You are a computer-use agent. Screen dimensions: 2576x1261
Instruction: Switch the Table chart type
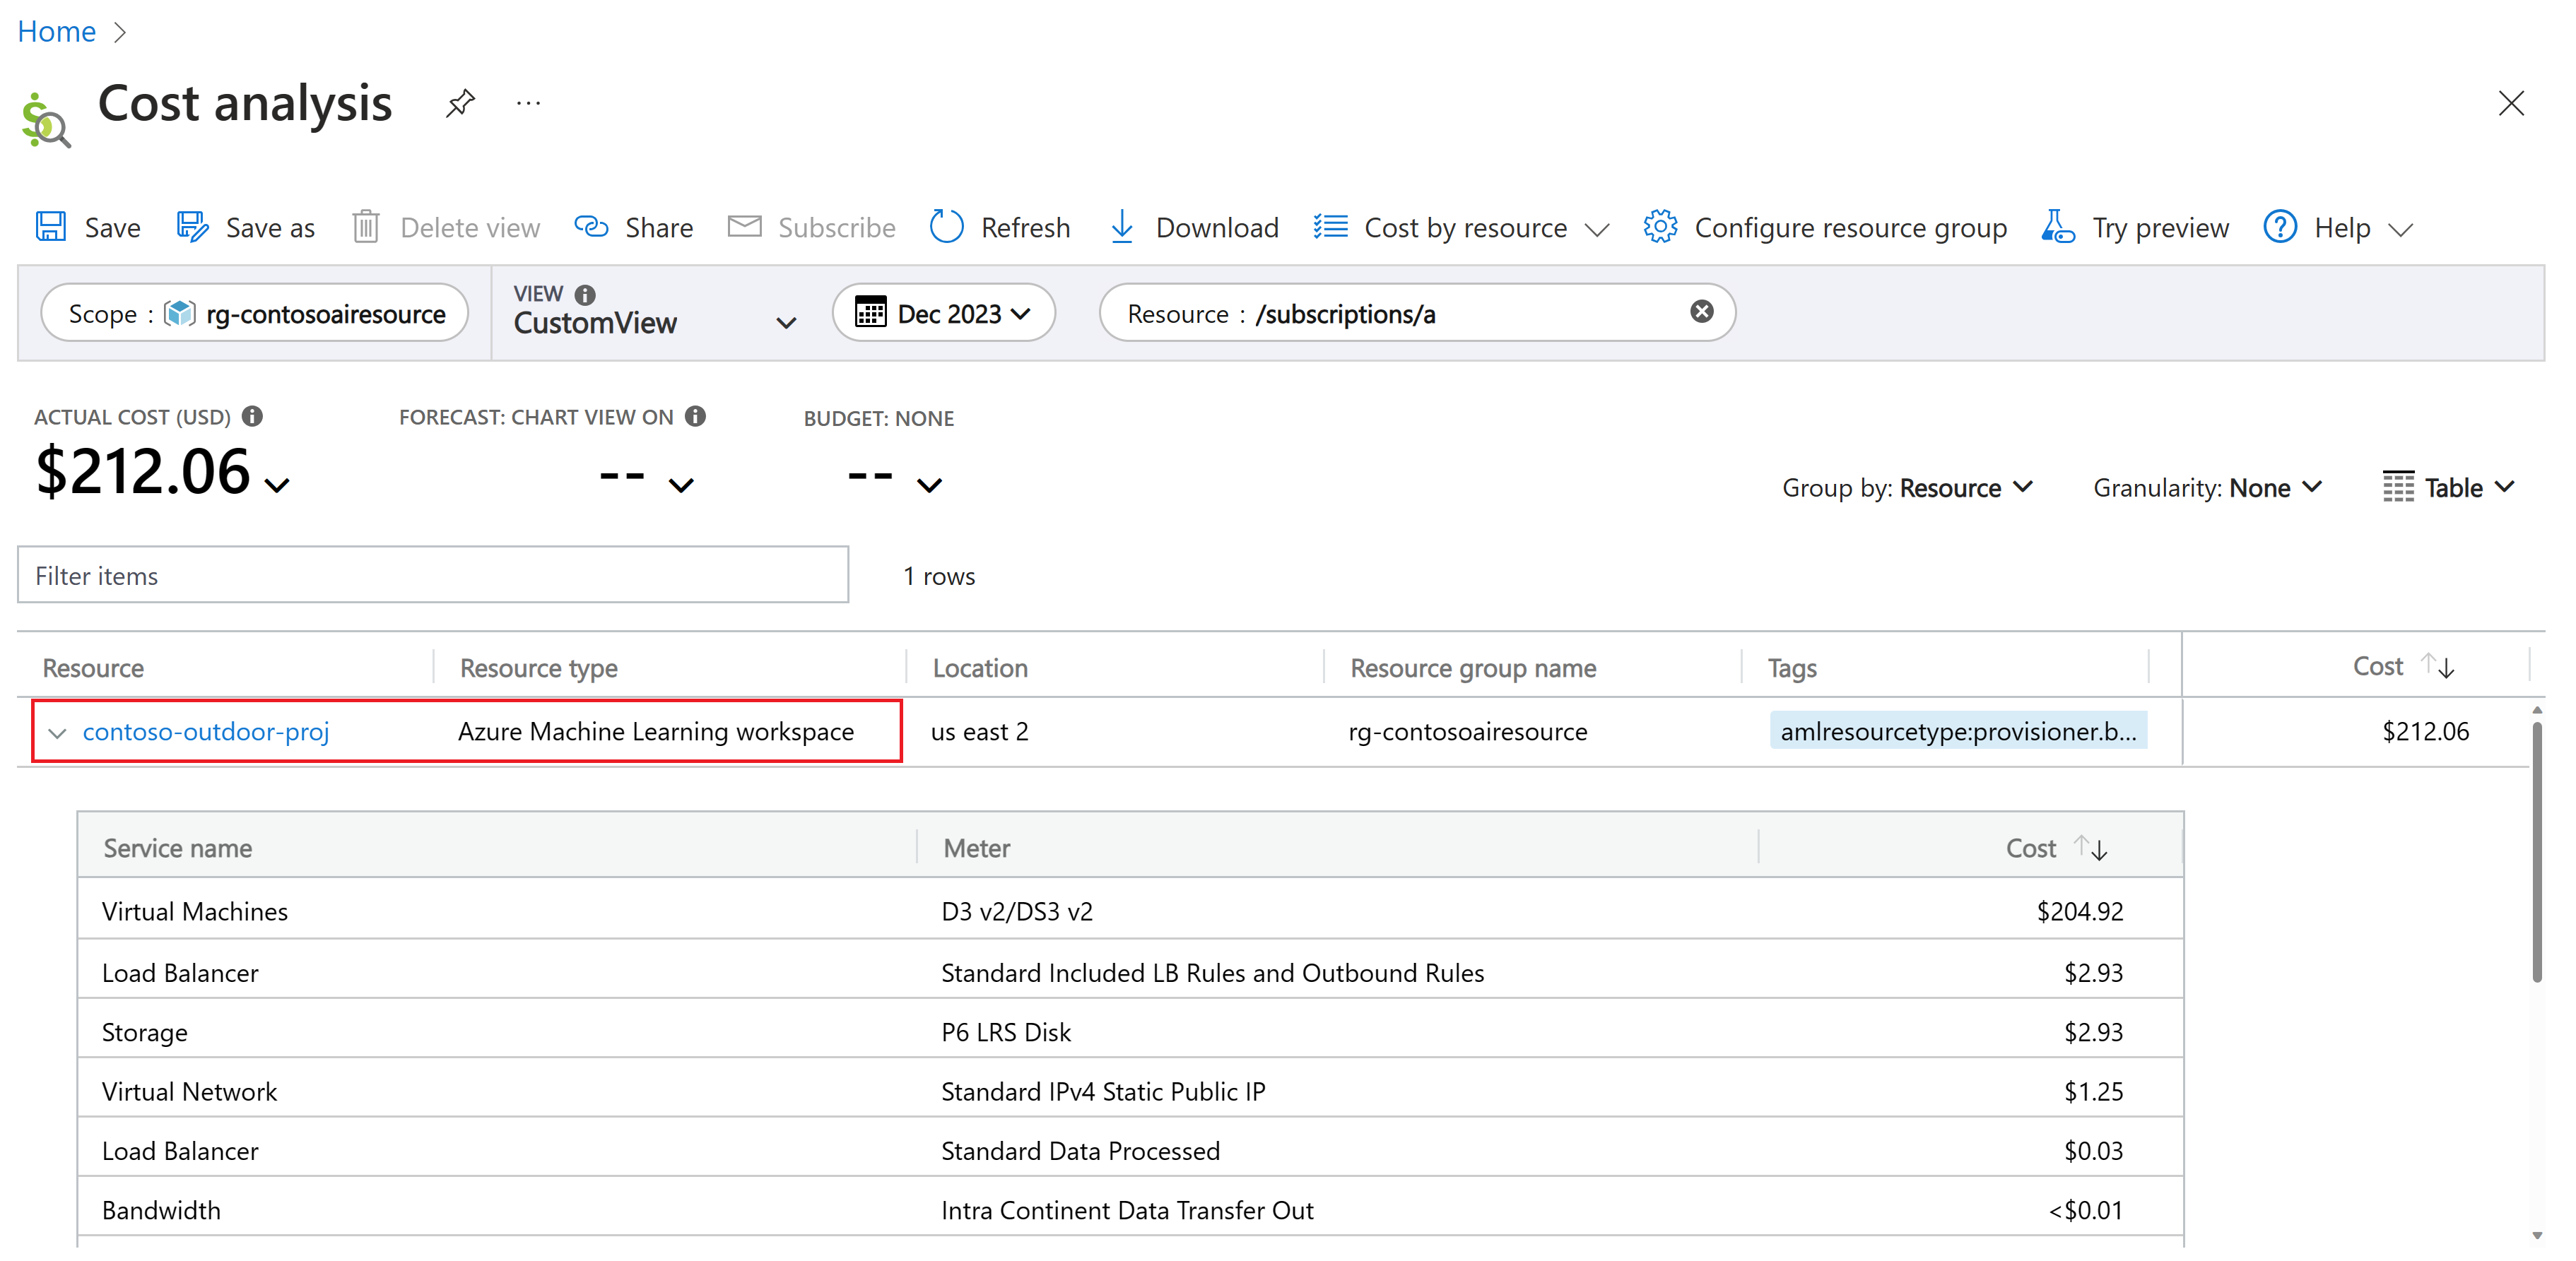(x=2448, y=487)
